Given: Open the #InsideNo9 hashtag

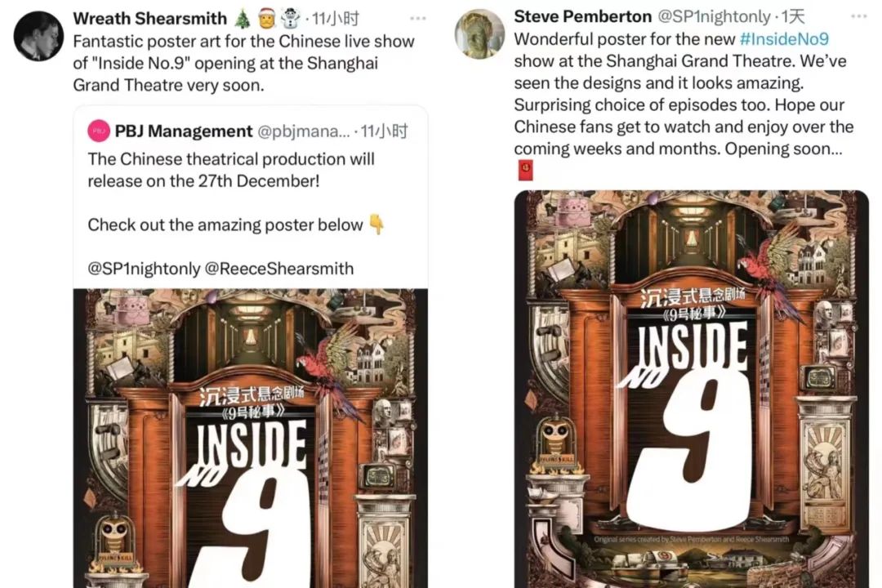Looking at the screenshot, I should [784, 39].
